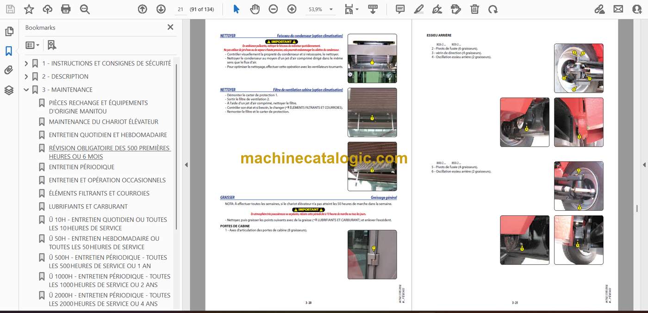Image resolution: width=648 pixels, height=313 pixels.
Task: Close the Bookmarks panel
Action: [170, 27]
